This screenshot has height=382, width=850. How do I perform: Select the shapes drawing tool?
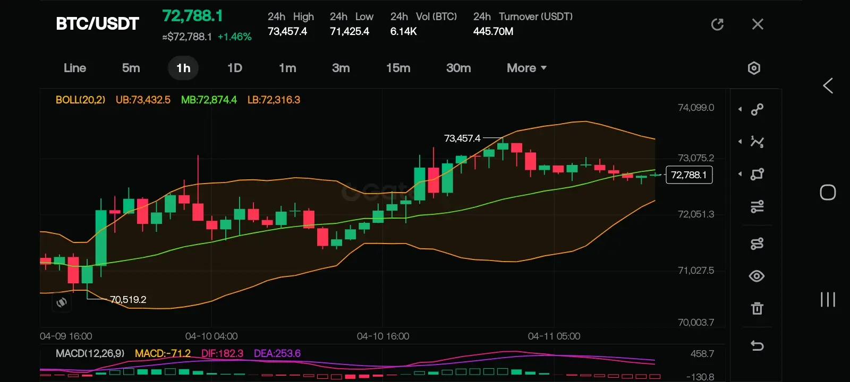(x=757, y=174)
